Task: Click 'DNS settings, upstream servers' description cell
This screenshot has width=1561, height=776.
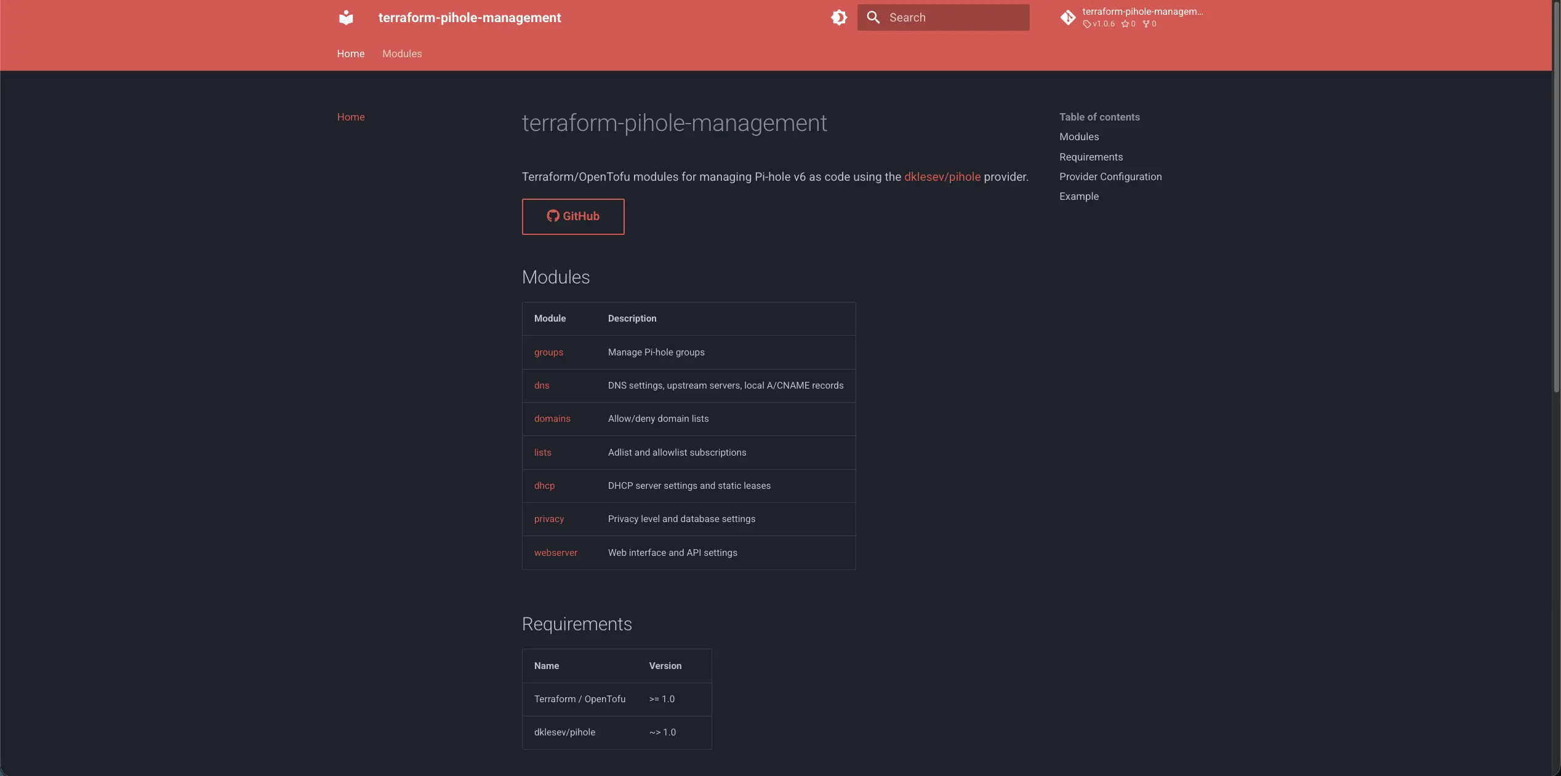Action: 726,386
